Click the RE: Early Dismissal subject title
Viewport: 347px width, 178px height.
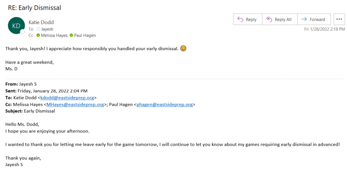[x=35, y=8]
